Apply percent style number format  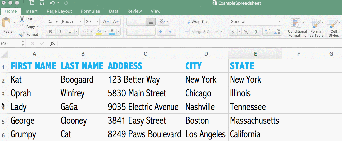click(x=246, y=32)
